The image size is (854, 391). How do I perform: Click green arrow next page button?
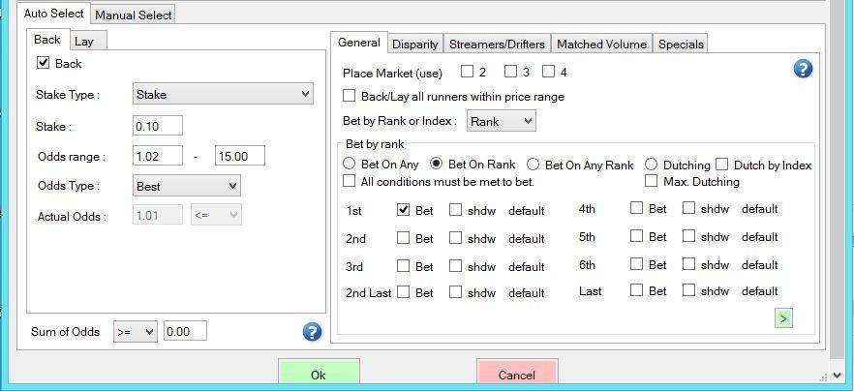(783, 318)
